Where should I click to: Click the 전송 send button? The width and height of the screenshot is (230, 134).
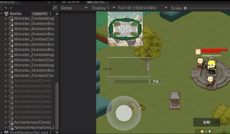click(x=156, y=82)
